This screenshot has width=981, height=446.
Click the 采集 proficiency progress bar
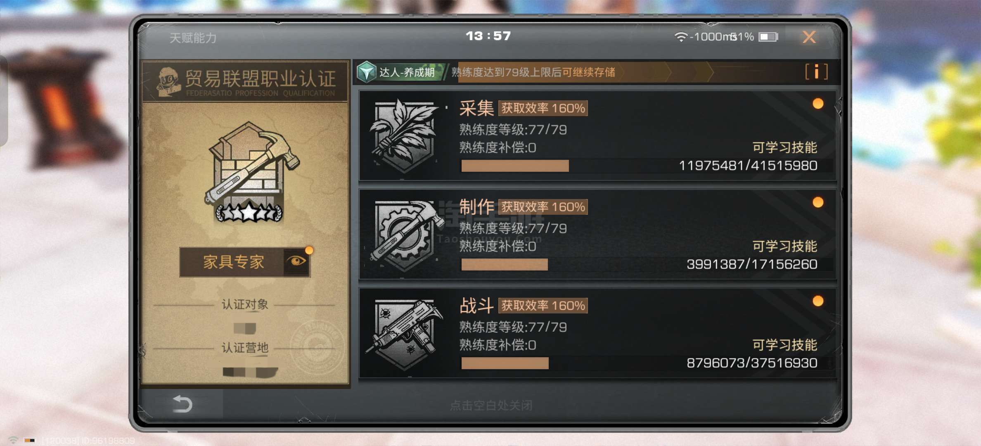tap(515, 166)
